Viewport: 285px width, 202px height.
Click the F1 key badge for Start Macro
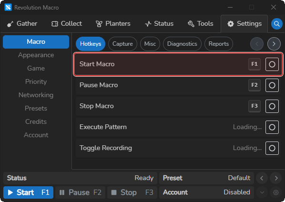254,64
